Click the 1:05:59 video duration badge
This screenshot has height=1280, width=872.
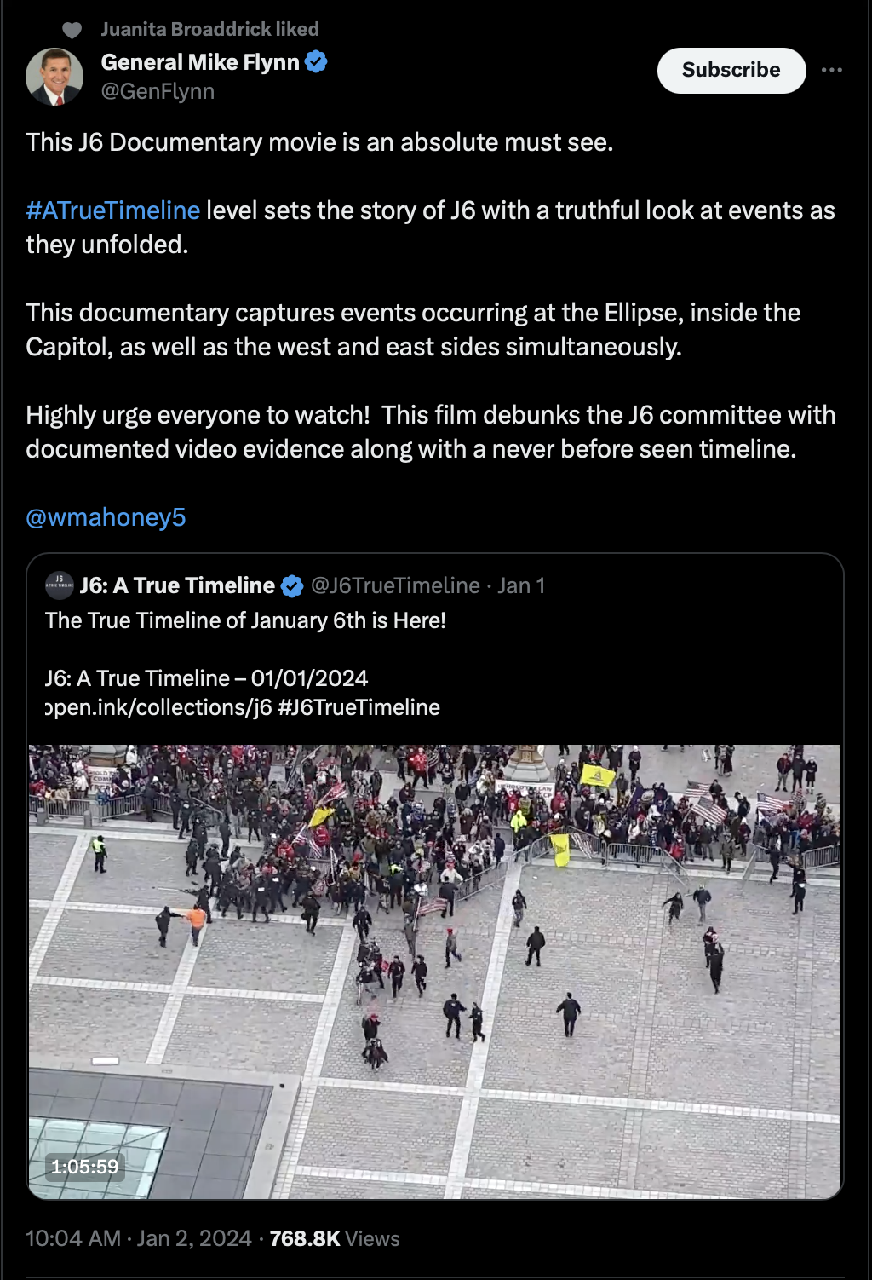[x=84, y=1167]
